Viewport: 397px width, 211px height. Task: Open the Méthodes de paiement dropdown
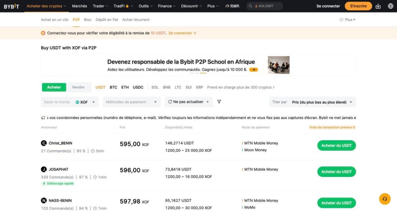[x=132, y=102]
